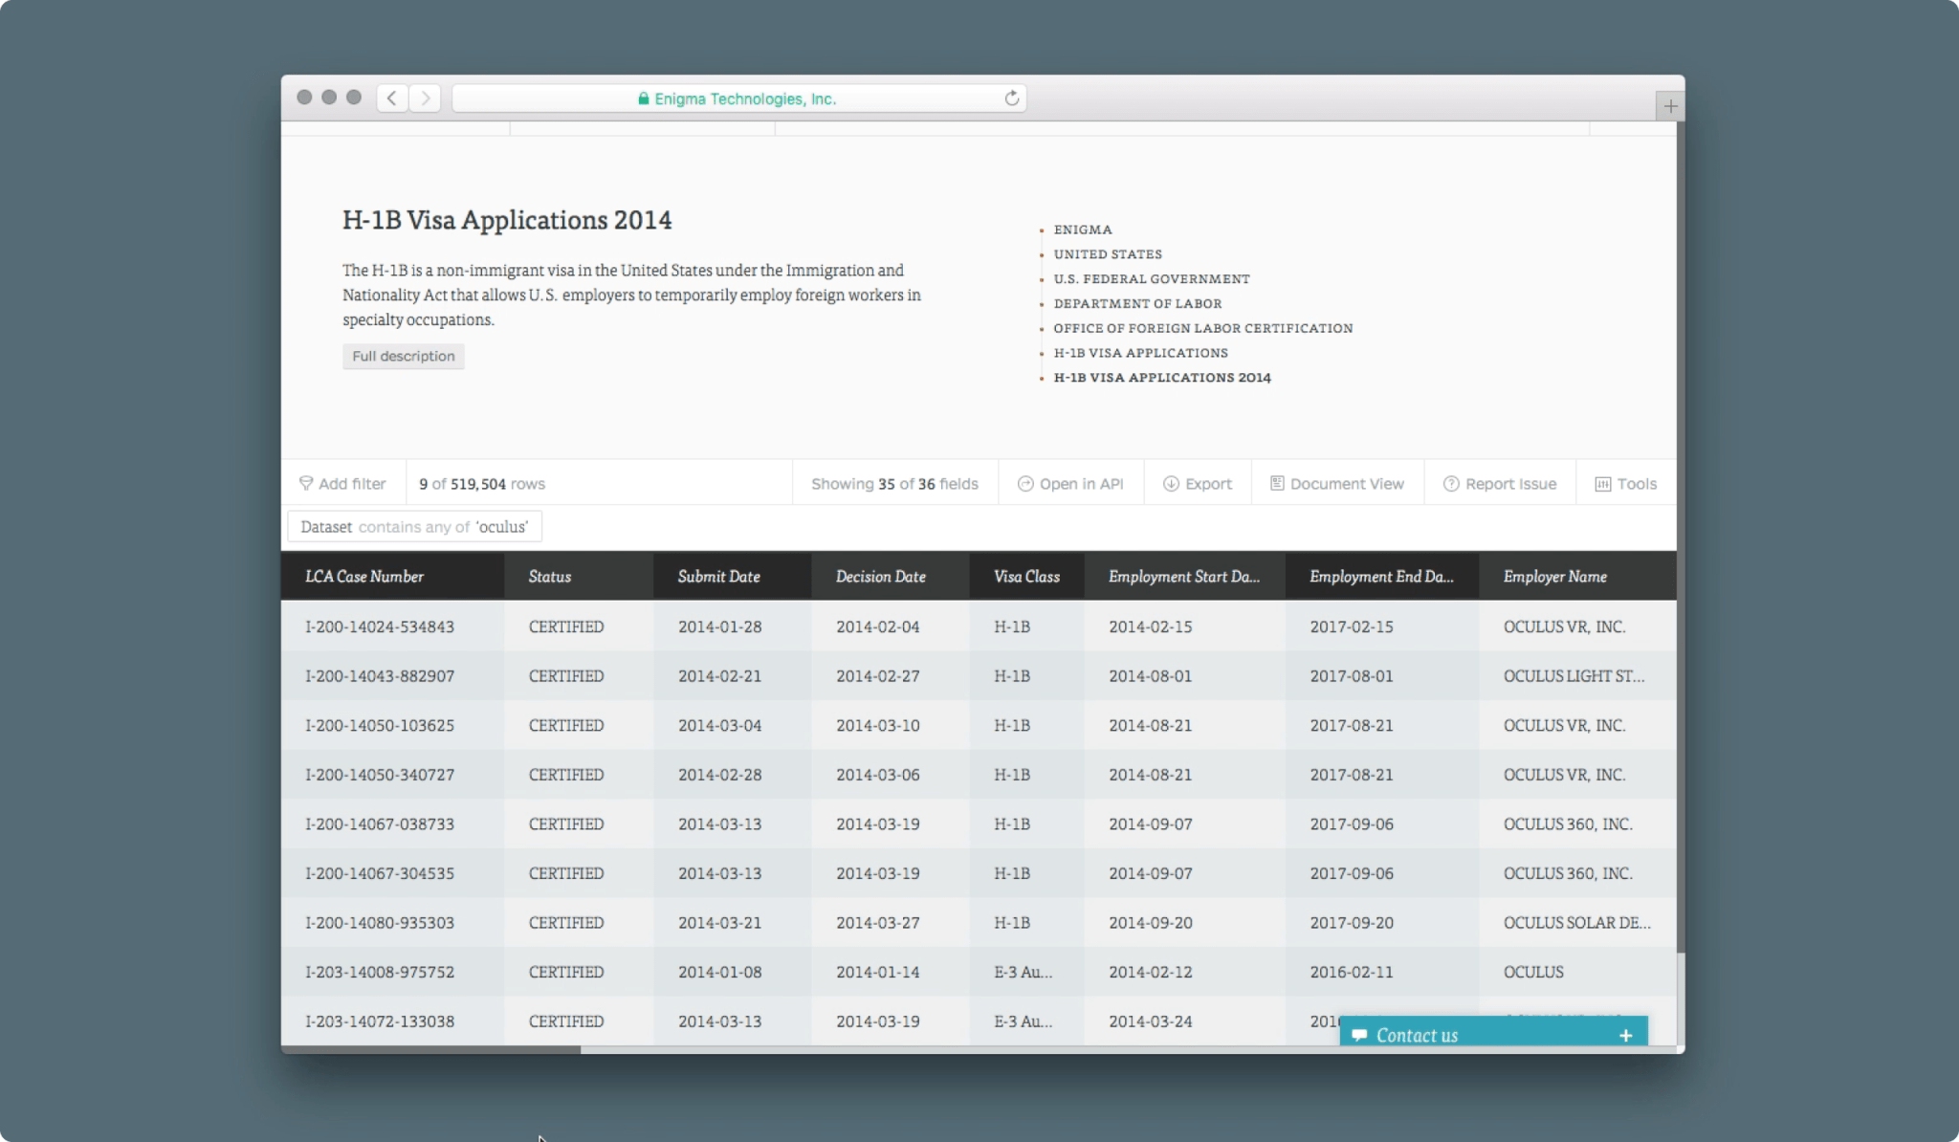Open the Full description button
The width and height of the screenshot is (1959, 1142).
pyautogui.click(x=404, y=356)
